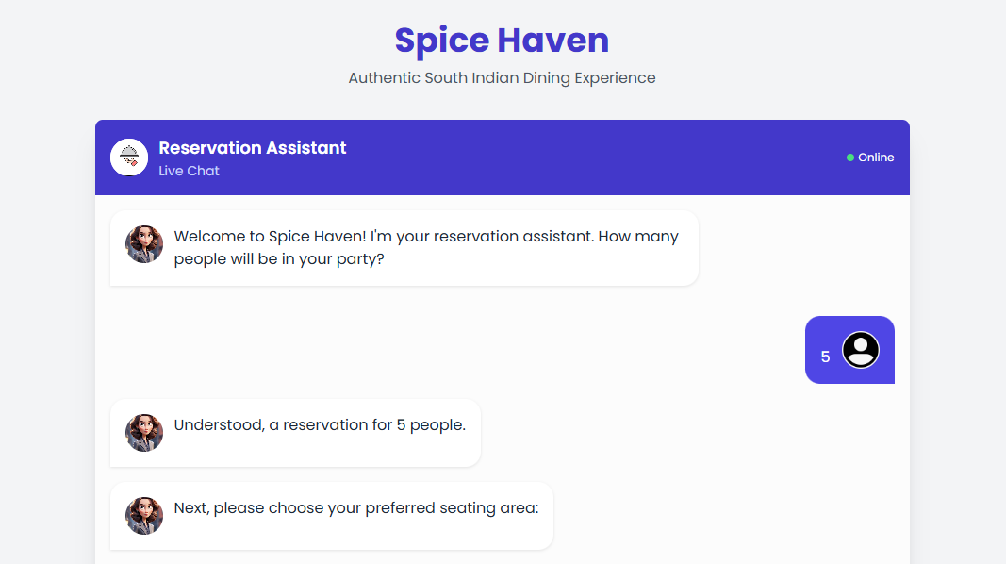The width and height of the screenshot is (1006, 564).
Task: Click the Authentic South Indian Dining Experience subtitle
Action: pyautogui.click(x=502, y=78)
